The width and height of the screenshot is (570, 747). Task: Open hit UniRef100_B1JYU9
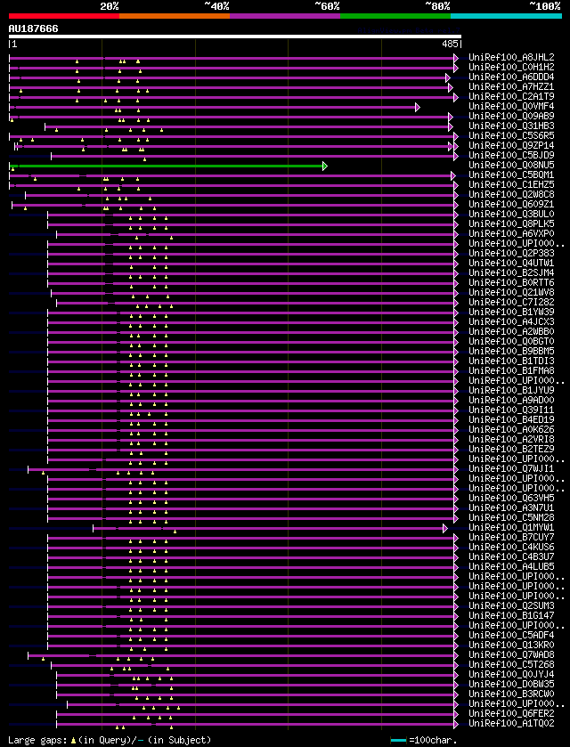tap(511, 390)
